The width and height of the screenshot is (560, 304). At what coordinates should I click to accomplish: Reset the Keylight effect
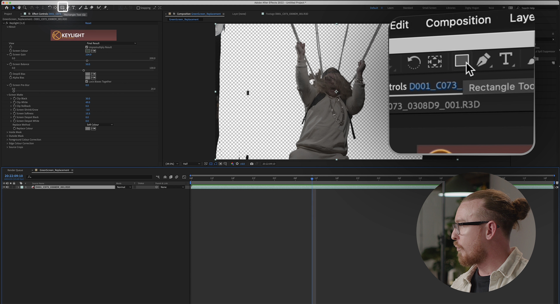88,23
